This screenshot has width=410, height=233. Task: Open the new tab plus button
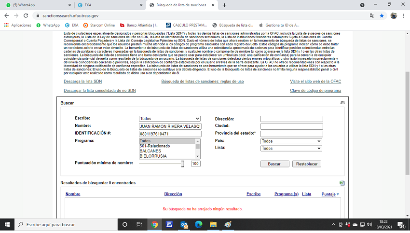pyautogui.click(x=224, y=5)
